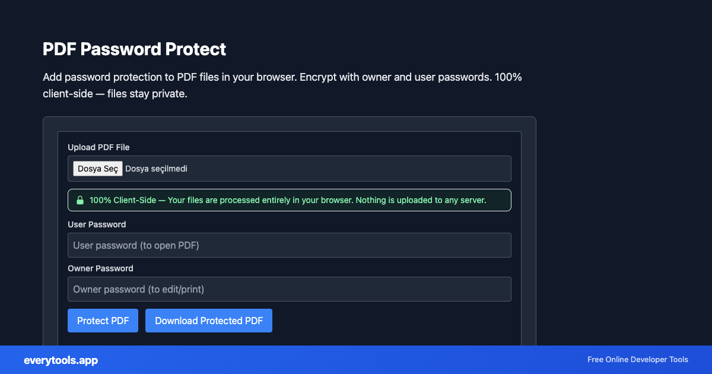
Task: Click the Dosya seçilmedi file name text
Action: 155,168
